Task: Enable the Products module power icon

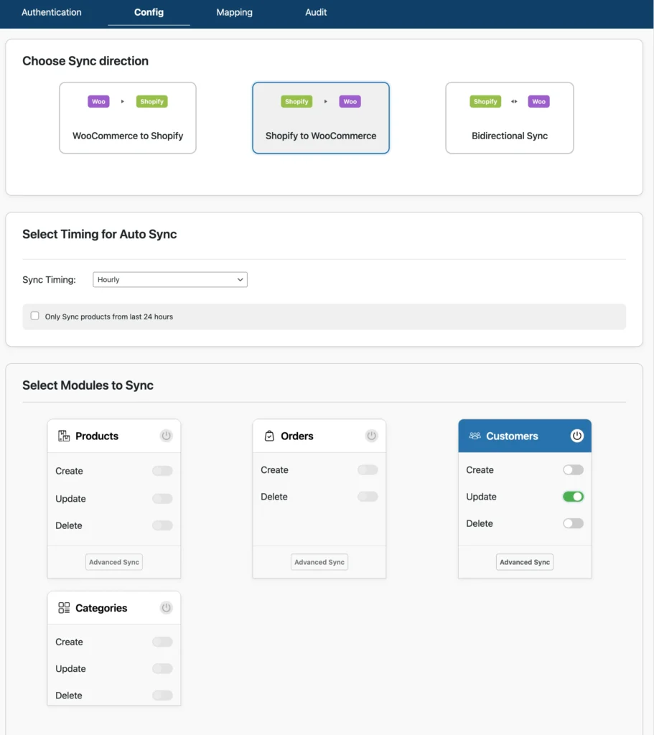Action: pos(166,436)
